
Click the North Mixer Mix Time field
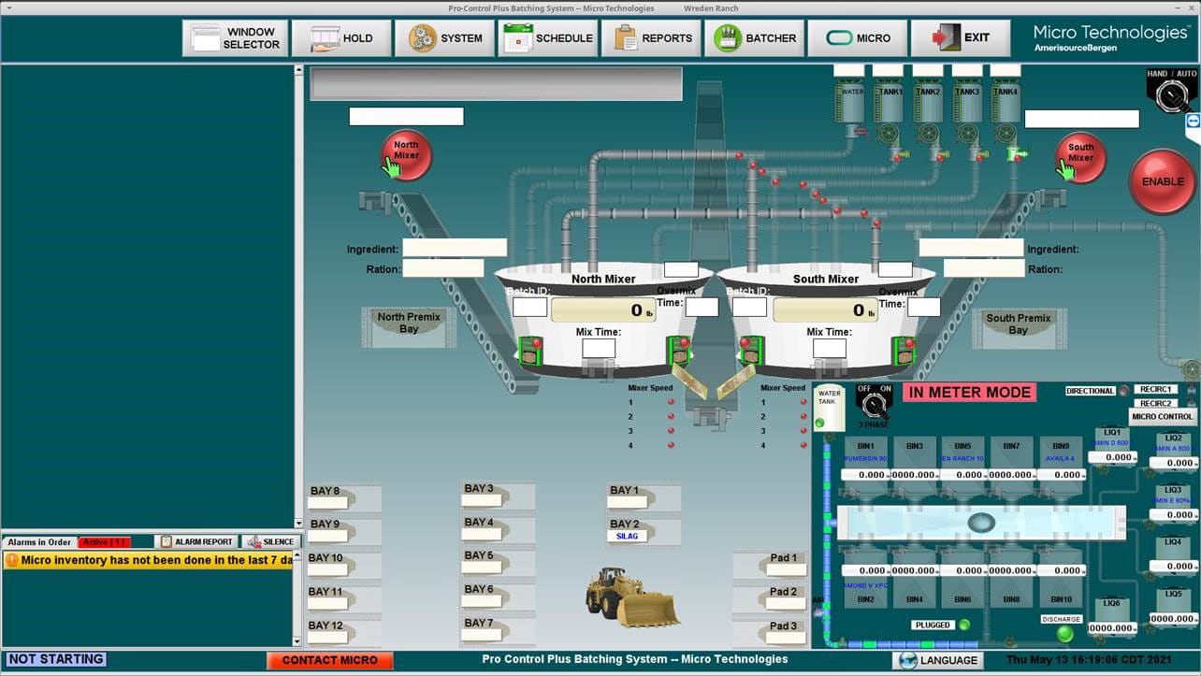coord(599,349)
